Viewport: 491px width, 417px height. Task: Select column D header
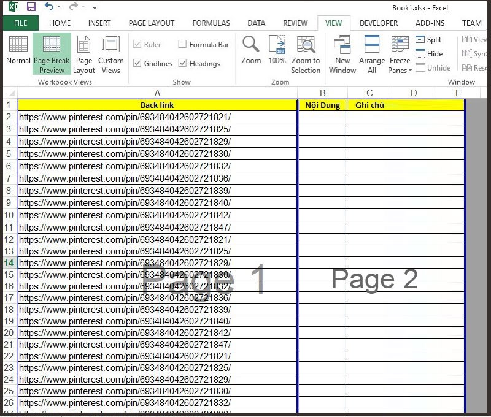414,93
